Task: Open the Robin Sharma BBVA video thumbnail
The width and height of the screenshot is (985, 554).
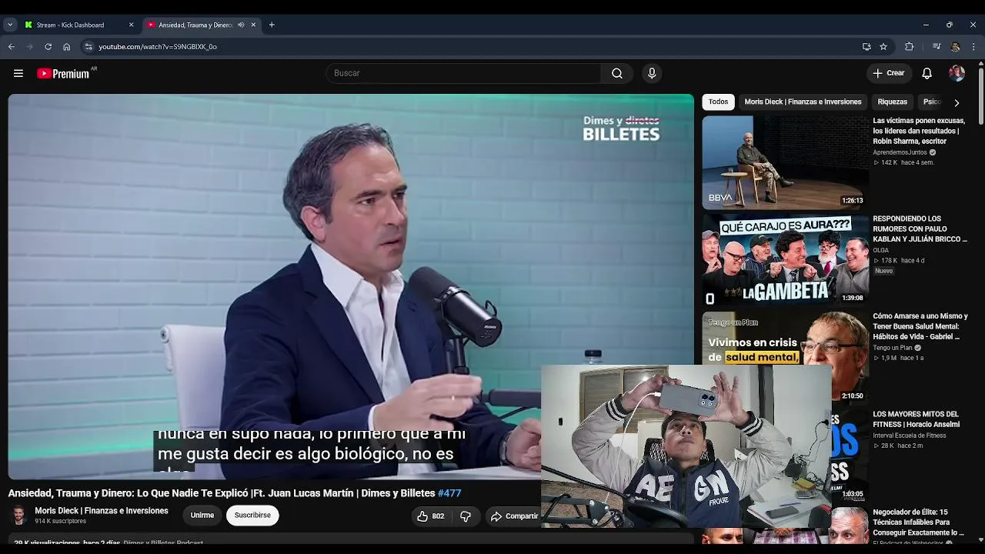Action: point(785,162)
